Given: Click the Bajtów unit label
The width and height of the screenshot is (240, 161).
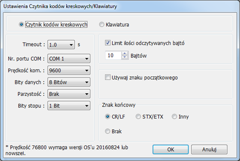Looking at the screenshot, I should tap(139, 56).
